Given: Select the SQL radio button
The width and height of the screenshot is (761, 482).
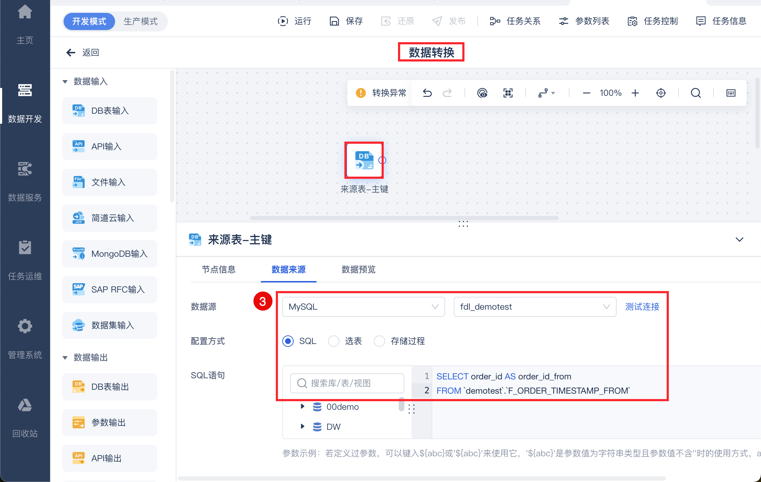Looking at the screenshot, I should 288,341.
